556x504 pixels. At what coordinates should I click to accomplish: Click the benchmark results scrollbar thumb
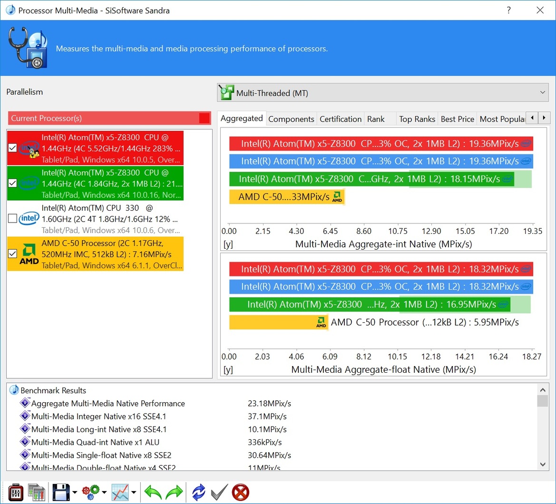point(543,400)
